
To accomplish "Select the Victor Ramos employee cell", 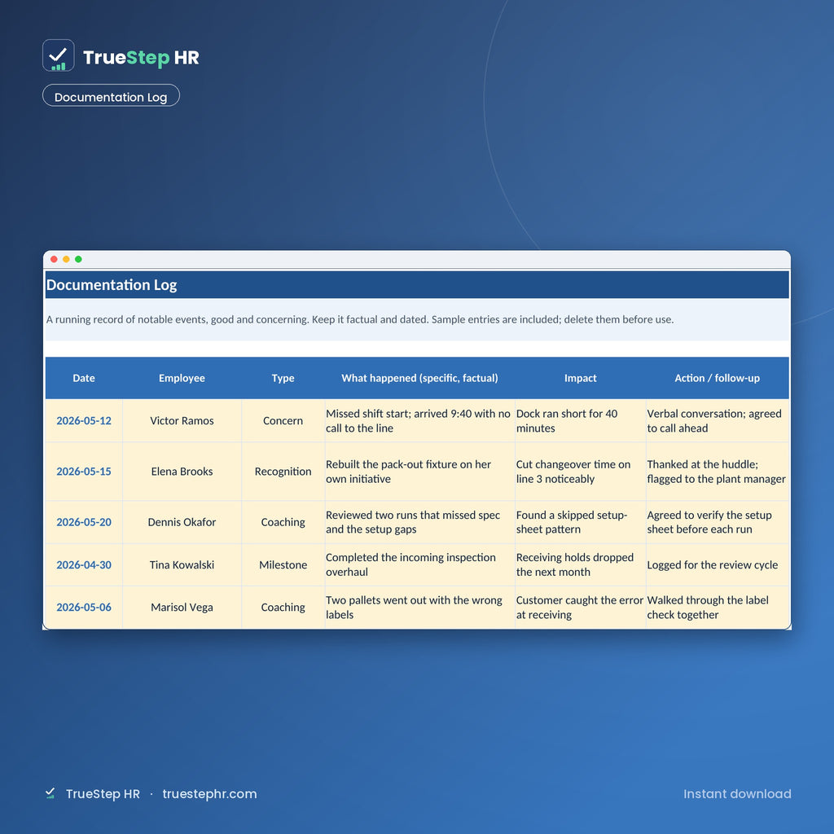I will 182,421.
